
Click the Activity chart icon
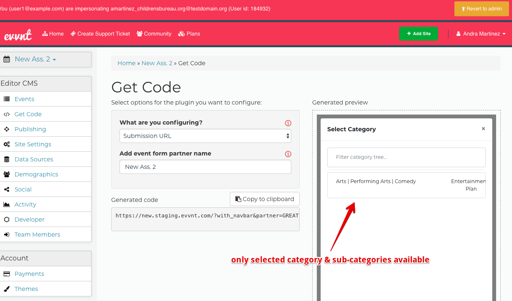(7, 204)
